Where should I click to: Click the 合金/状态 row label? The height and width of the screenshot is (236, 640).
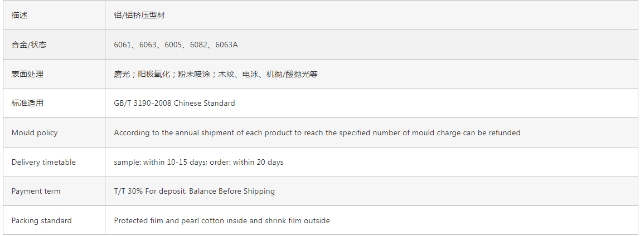point(29,45)
